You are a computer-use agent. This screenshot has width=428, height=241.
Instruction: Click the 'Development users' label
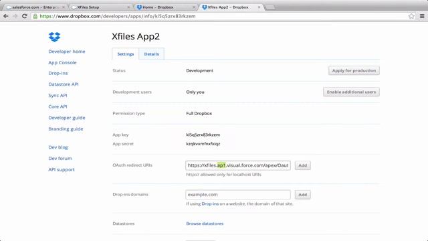pos(132,92)
